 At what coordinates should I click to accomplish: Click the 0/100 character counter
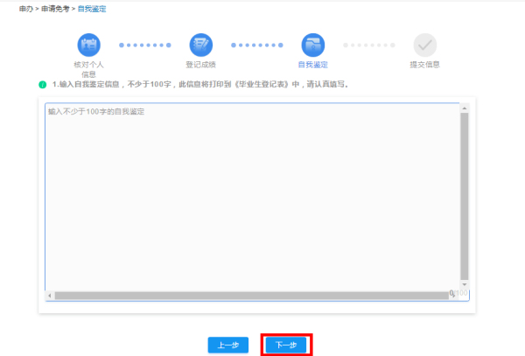[458, 293]
